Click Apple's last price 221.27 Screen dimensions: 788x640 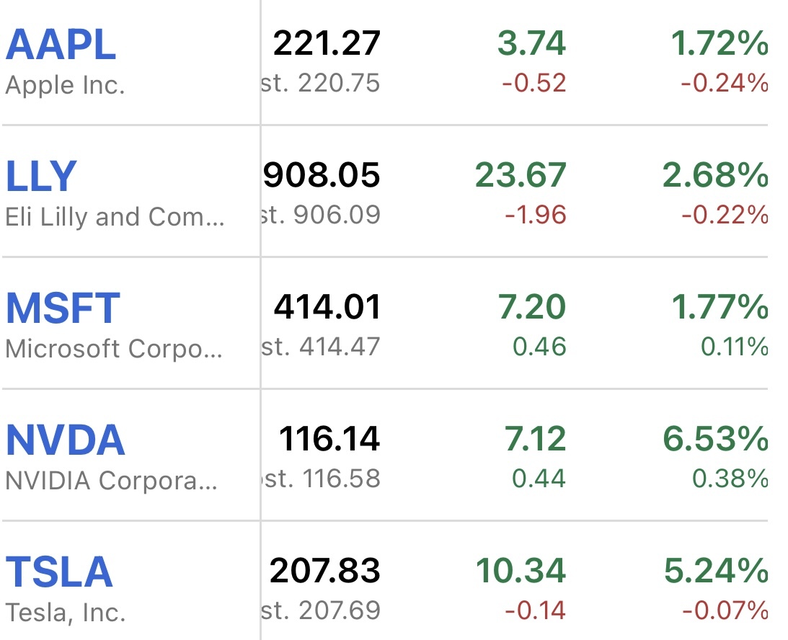pos(327,44)
